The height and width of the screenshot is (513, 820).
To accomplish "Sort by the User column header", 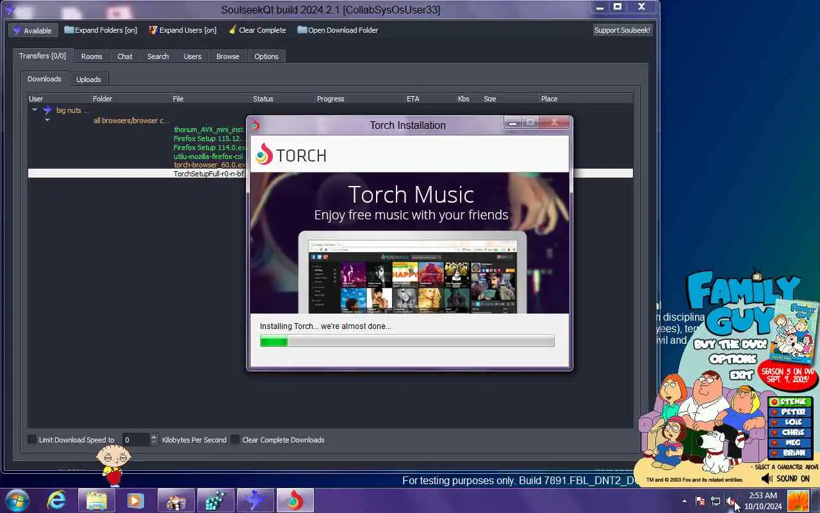I will click(x=60, y=99).
